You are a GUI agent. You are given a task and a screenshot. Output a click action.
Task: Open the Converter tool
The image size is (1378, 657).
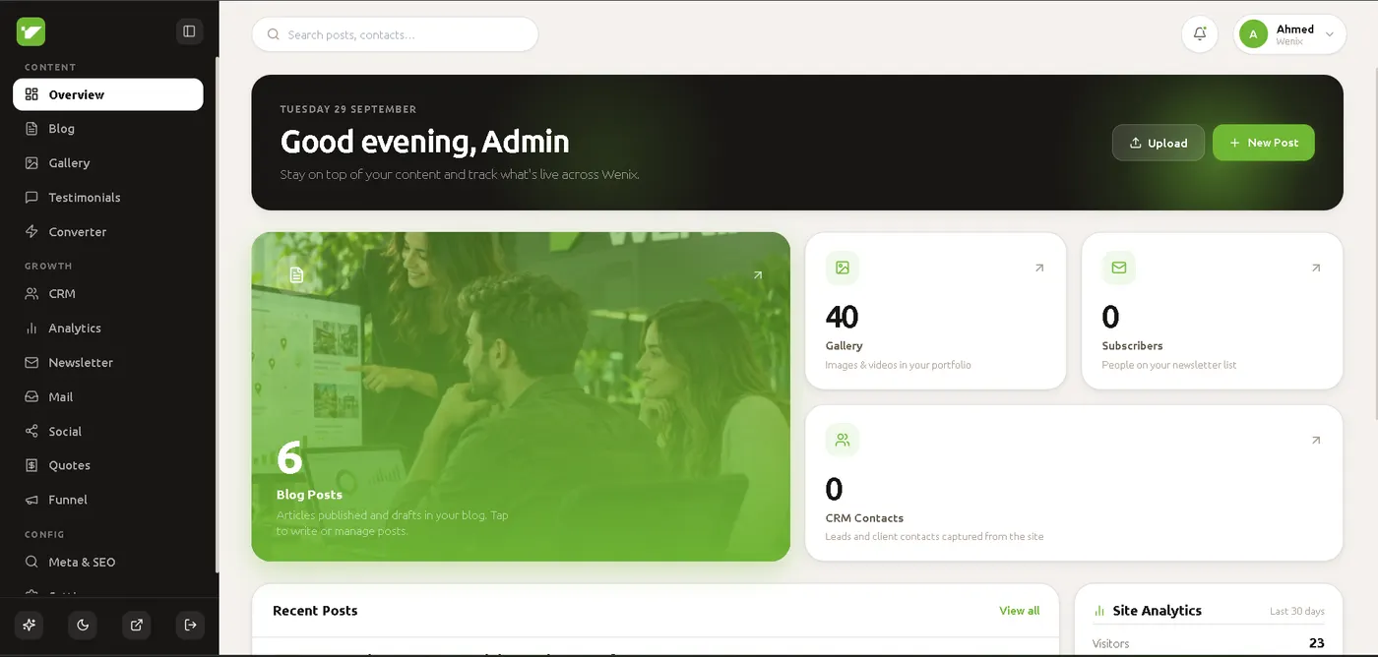108,232
